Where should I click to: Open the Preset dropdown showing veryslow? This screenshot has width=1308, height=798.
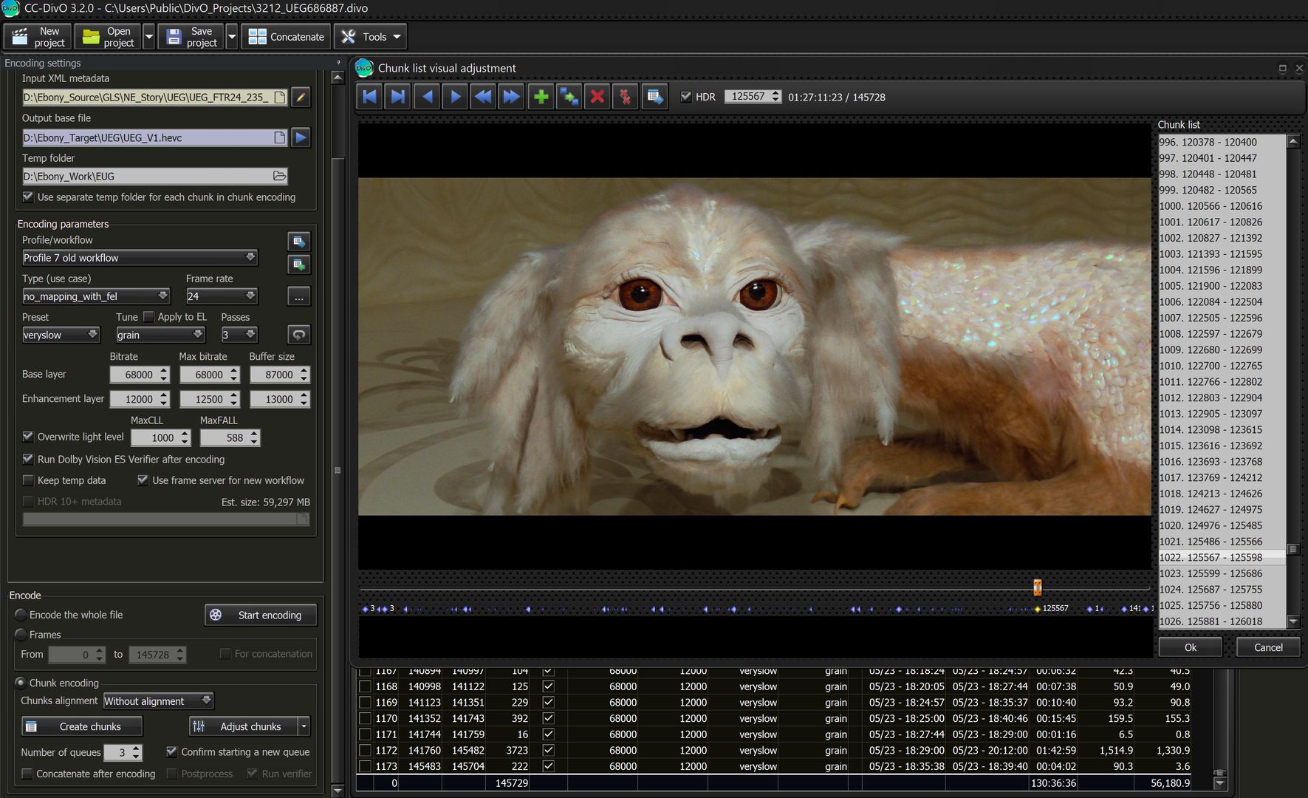click(x=61, y=335)
